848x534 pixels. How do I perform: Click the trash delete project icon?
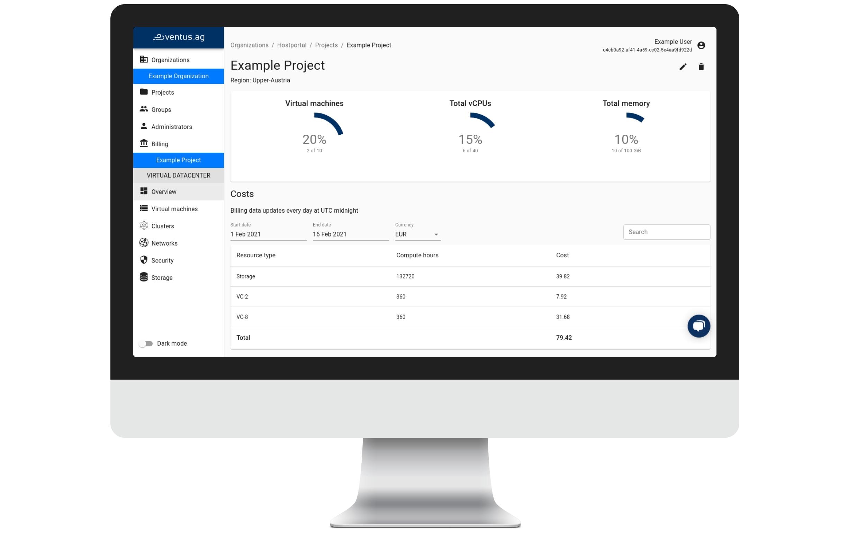[701, 67]
